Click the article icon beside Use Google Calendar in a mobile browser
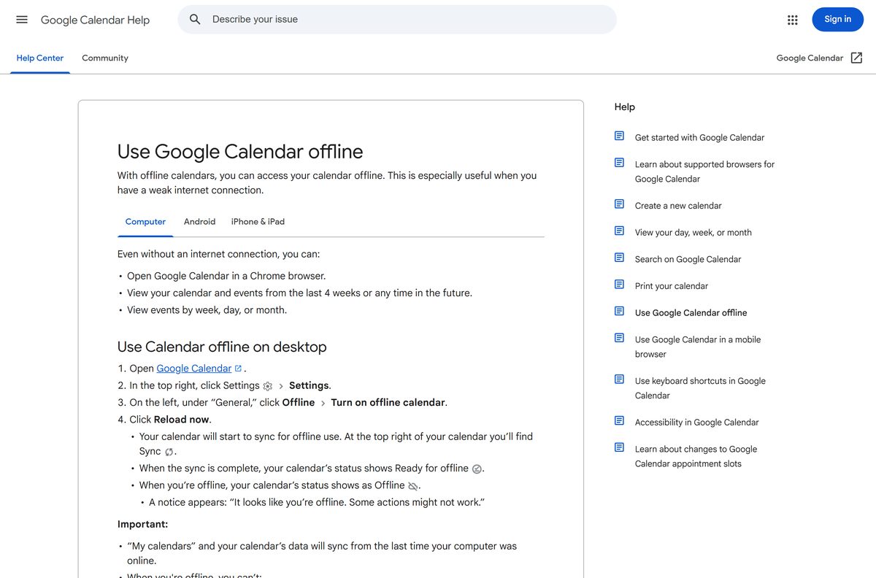This screenshot has width=876, height=578. [619, 338]
